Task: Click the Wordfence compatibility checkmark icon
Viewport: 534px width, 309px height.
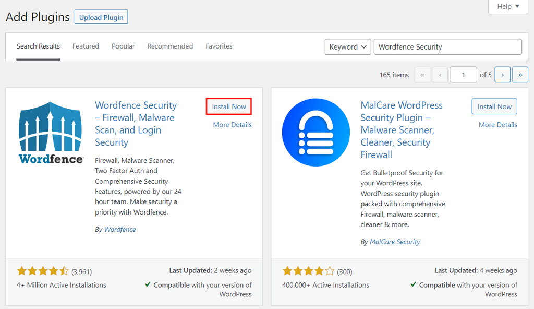Action: (x=148, y=284)
